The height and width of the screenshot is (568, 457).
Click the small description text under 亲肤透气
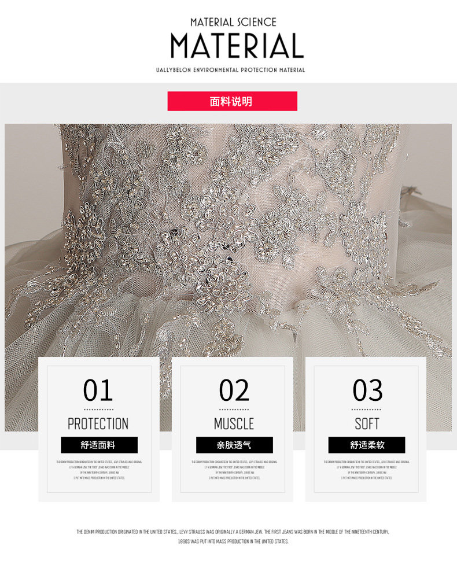(234, 470)
